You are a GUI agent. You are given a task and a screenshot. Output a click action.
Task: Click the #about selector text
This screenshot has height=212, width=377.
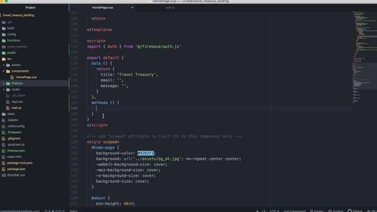[x=98, y=198]
